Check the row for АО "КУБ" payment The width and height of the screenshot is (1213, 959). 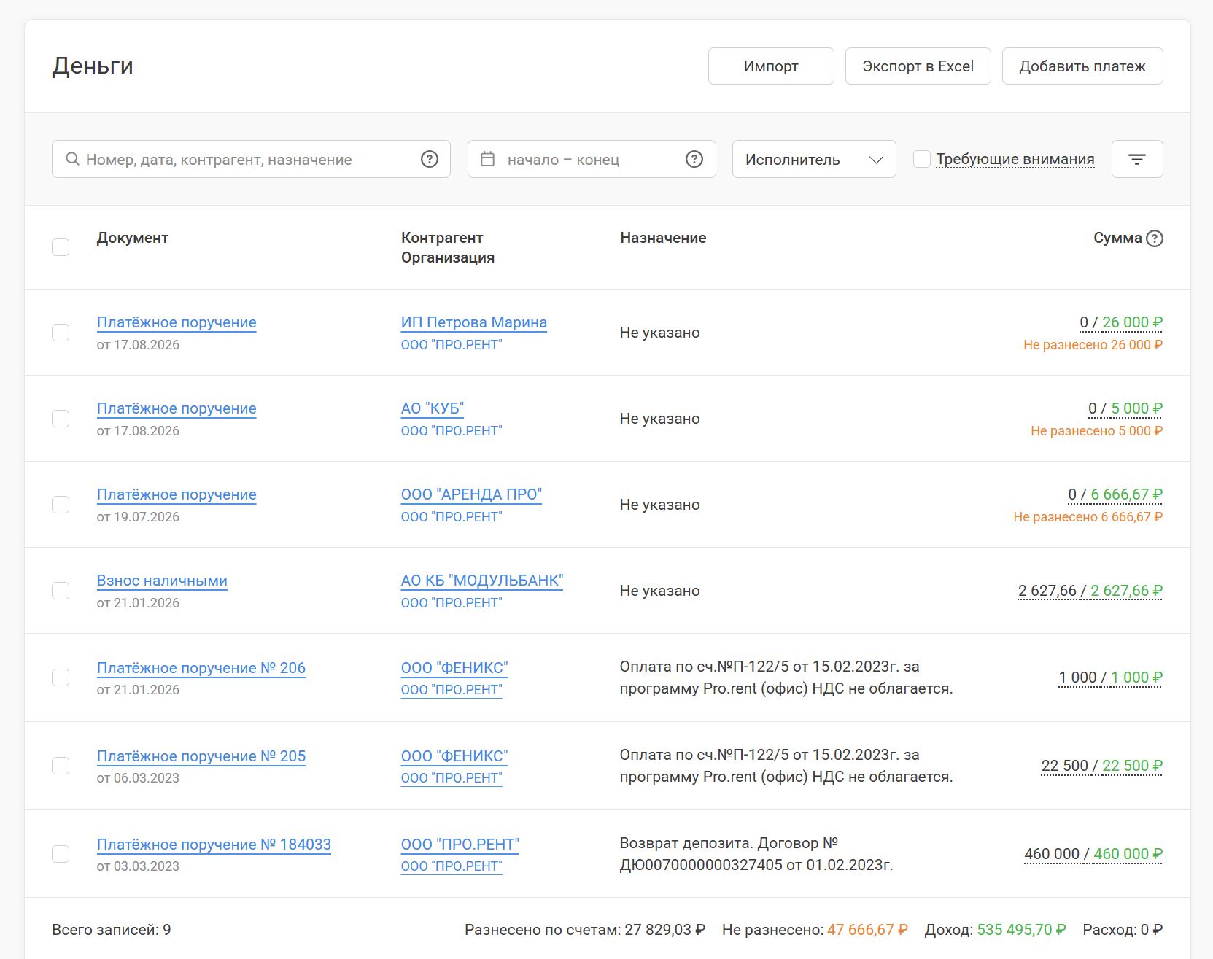(x=61, y=419)
